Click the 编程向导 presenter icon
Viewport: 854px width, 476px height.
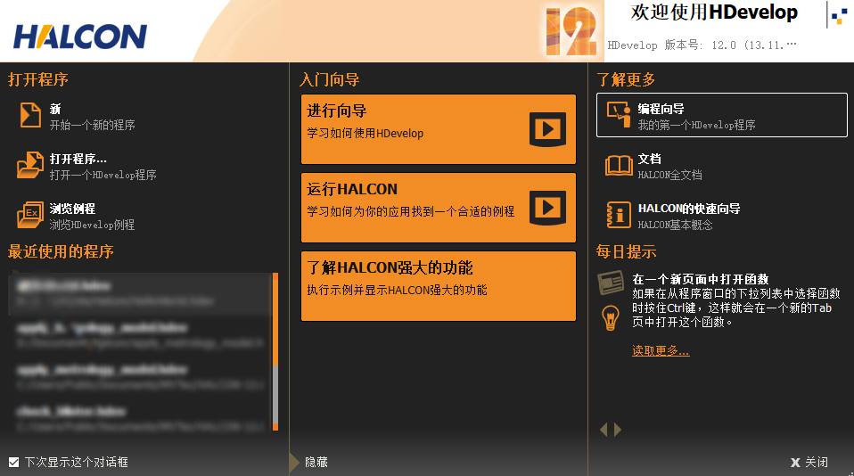619,115
